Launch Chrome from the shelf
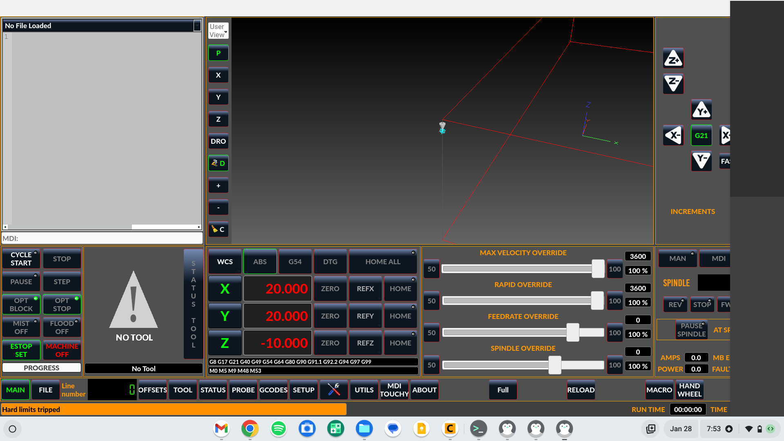The image size is (784, 441). [250, 428]
